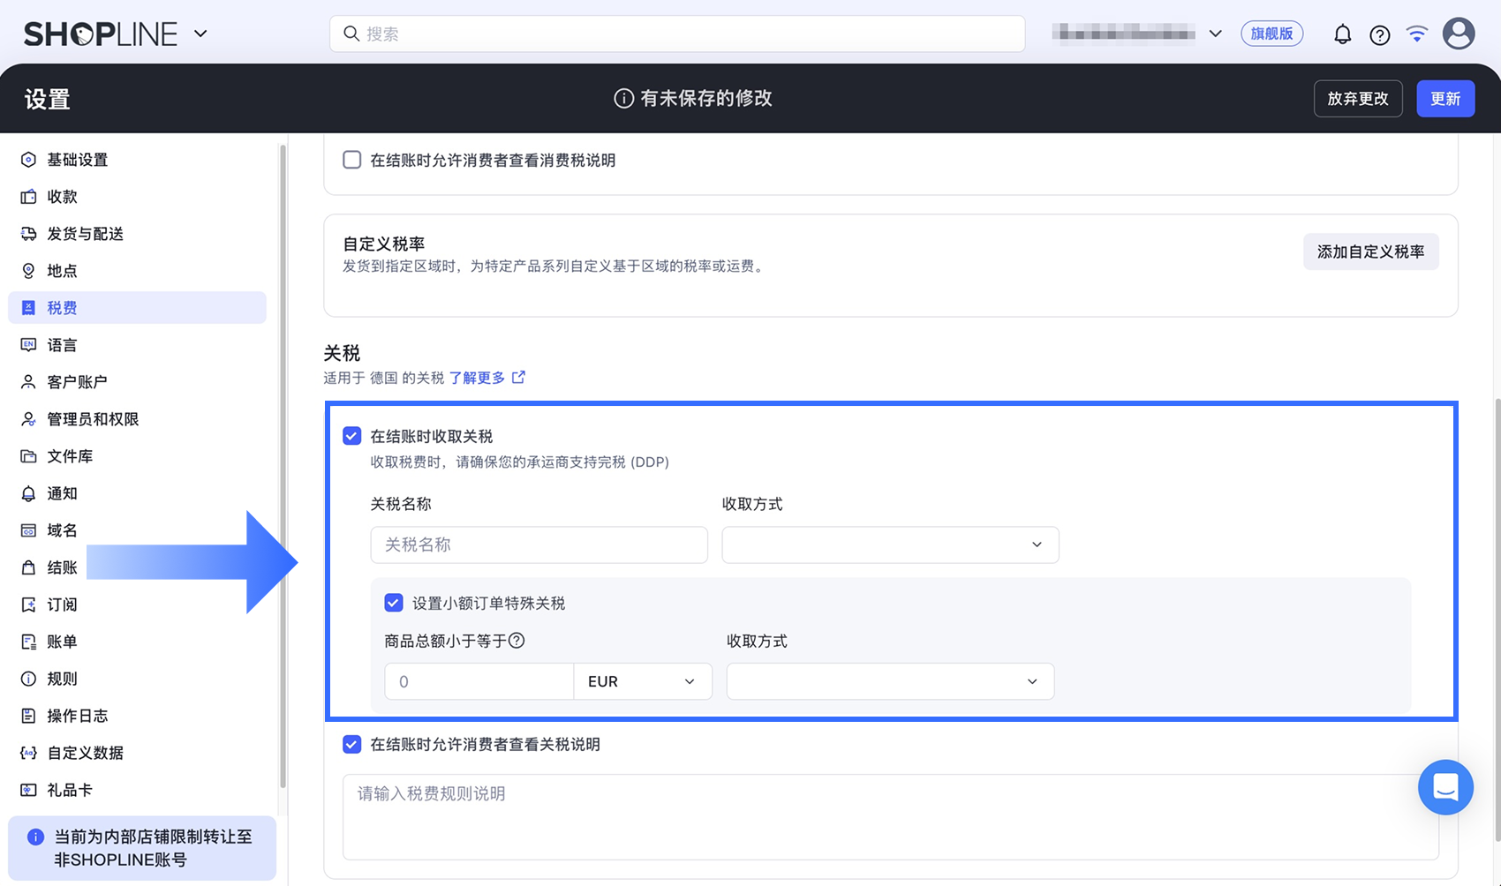The width and height of the screenshot is (1501, 886).
Task: Click the 商品总额 amount input field
Action: coord(479,681)
